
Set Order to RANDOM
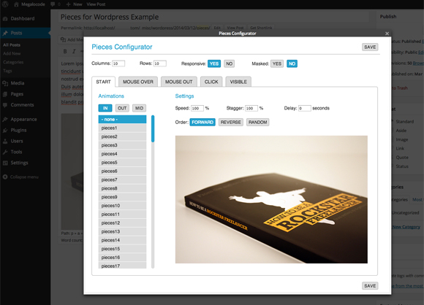point(258,123)
